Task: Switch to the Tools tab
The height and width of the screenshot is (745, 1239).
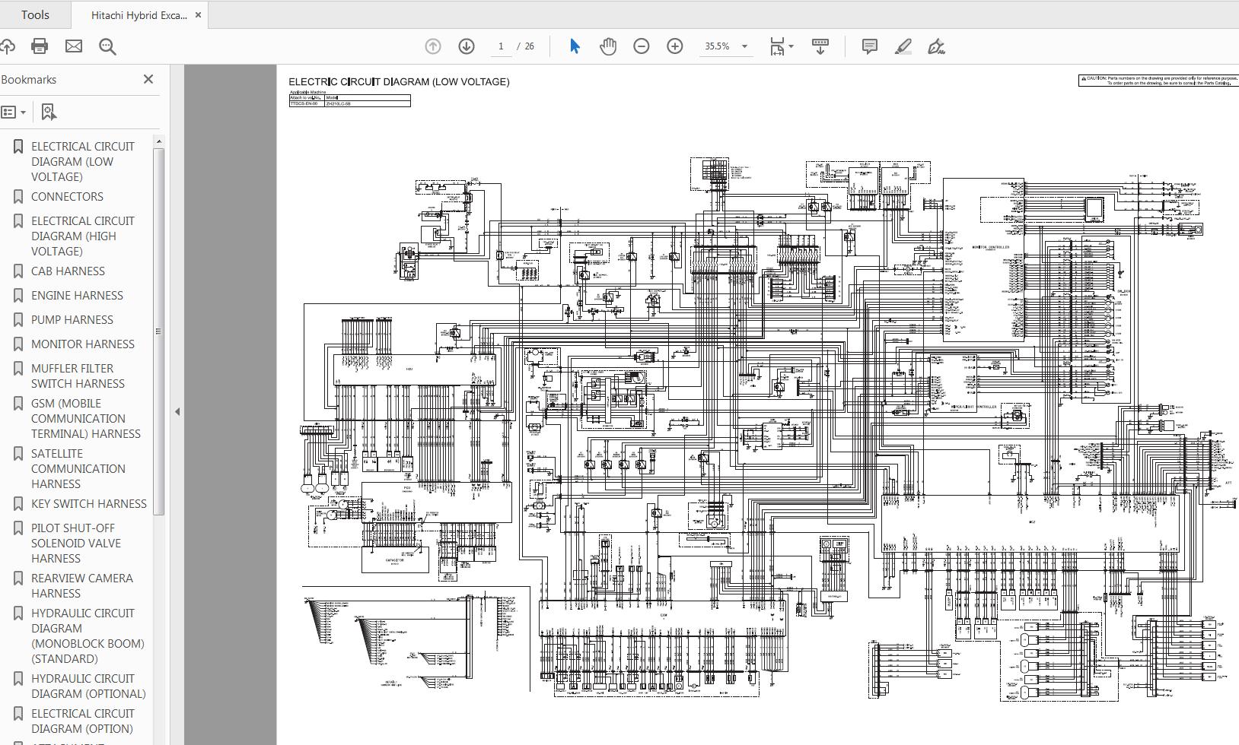Action: pos(35,14)
